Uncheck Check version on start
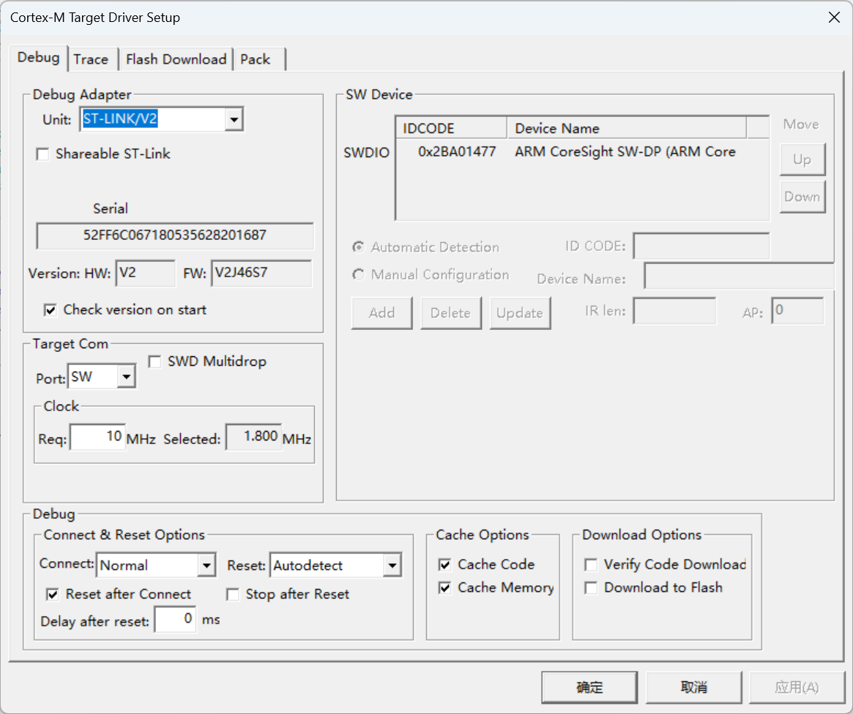This screenshot has width=853, height=714. (51, 310)
